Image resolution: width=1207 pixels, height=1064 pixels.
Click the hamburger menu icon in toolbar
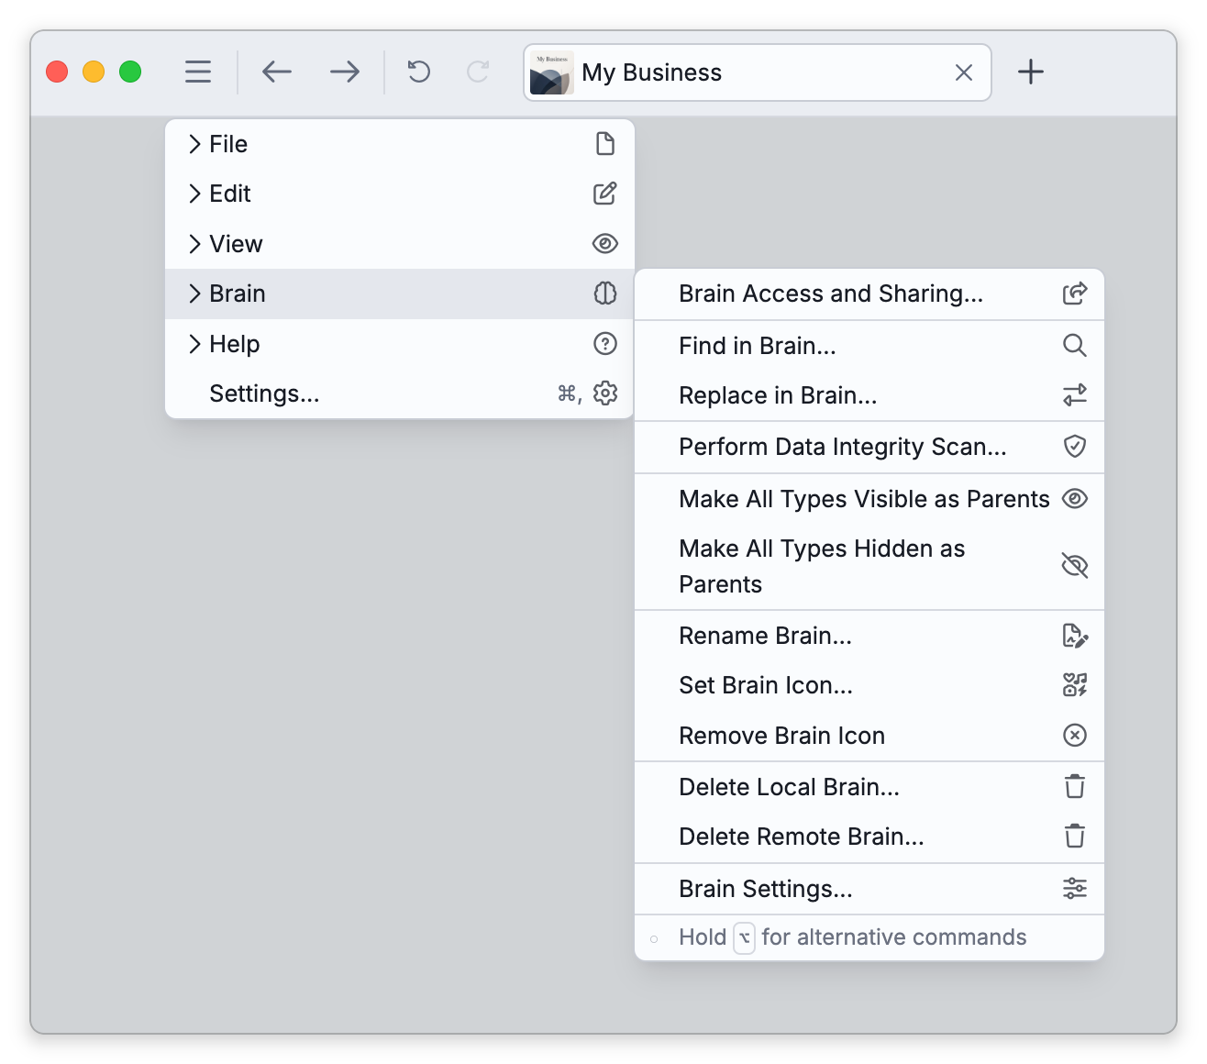198,72
